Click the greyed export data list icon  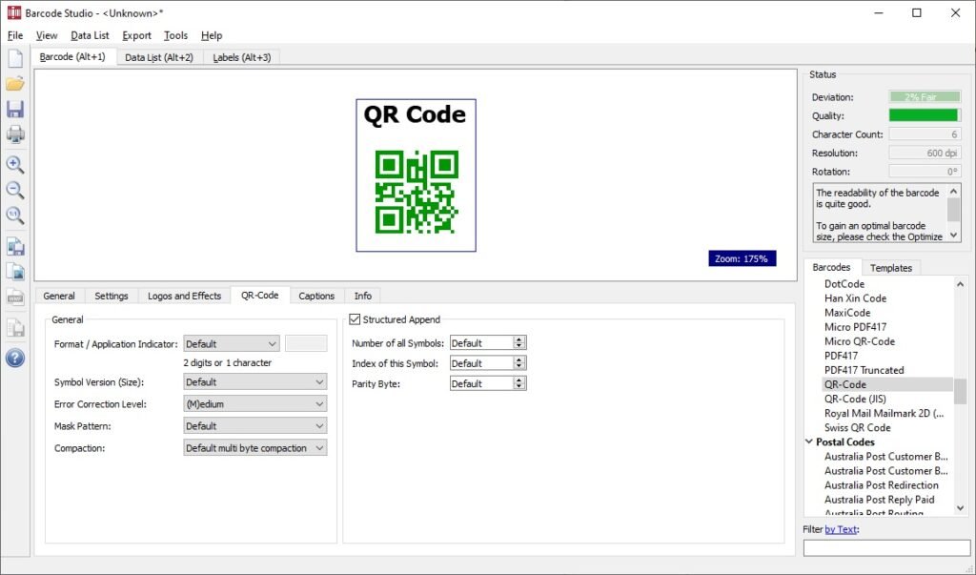tap(15, 327)
